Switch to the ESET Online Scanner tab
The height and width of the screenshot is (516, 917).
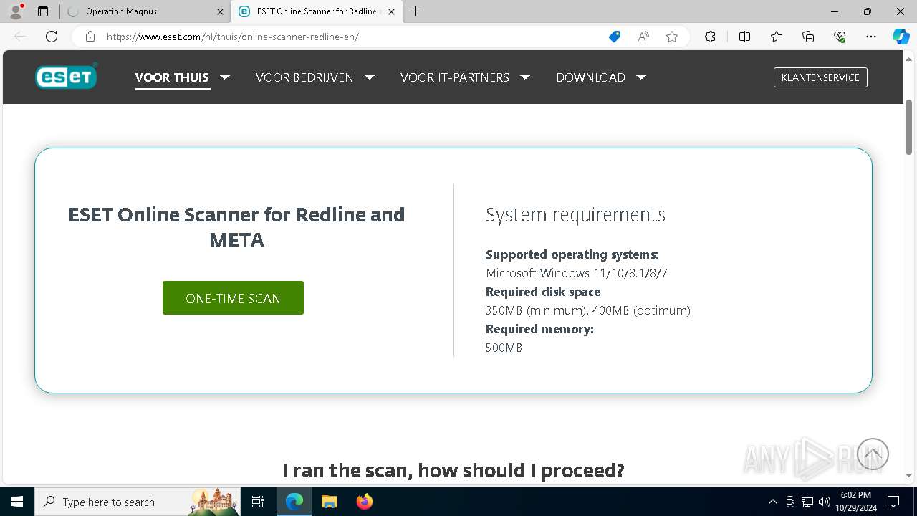[x=315, y=11]
